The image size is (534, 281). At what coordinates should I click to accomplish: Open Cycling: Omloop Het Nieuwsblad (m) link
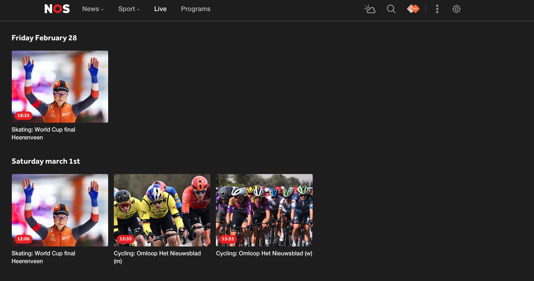coord(157,257)
